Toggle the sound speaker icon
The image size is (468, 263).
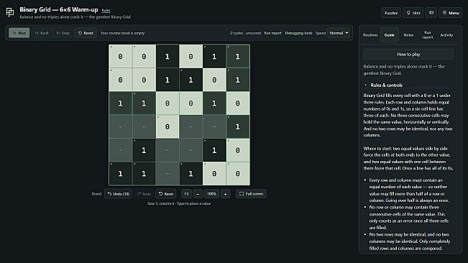(431, 13)
